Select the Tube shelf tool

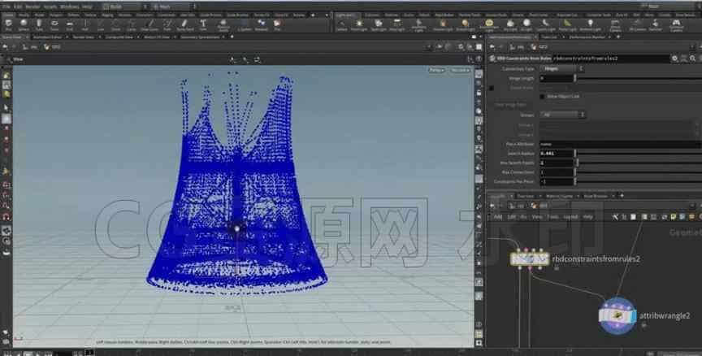coord(39,24)
